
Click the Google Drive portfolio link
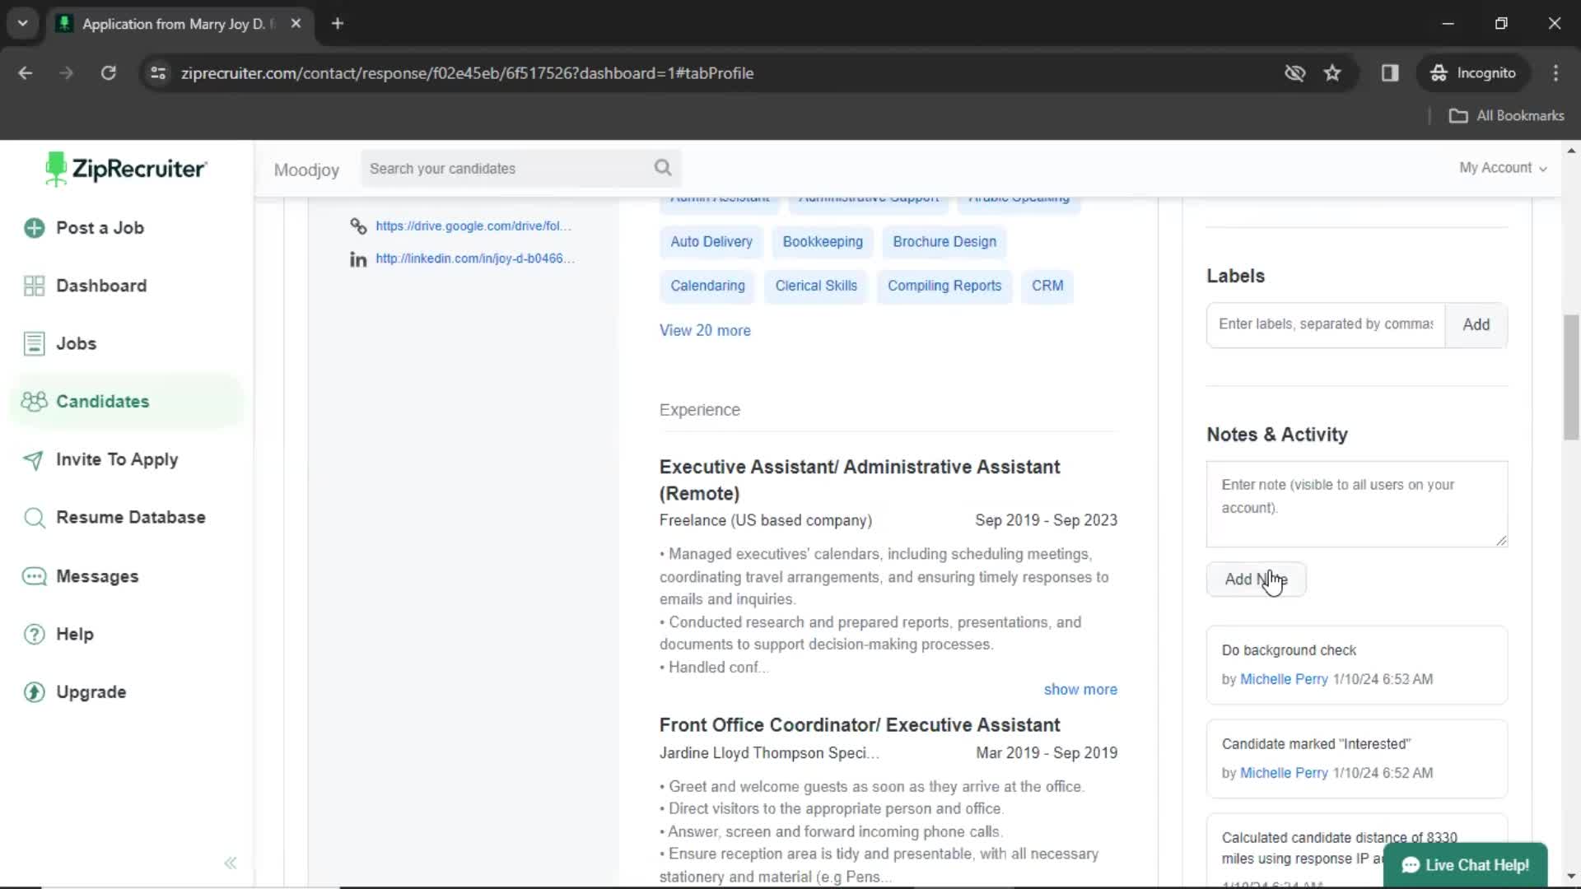coord(471,225)
